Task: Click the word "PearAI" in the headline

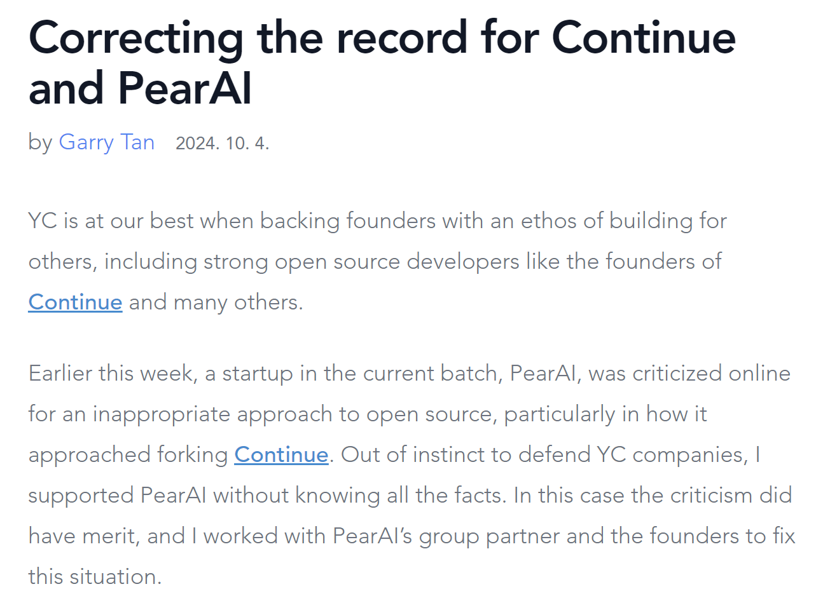Action: pyautogui.click(x=184, y=88)
